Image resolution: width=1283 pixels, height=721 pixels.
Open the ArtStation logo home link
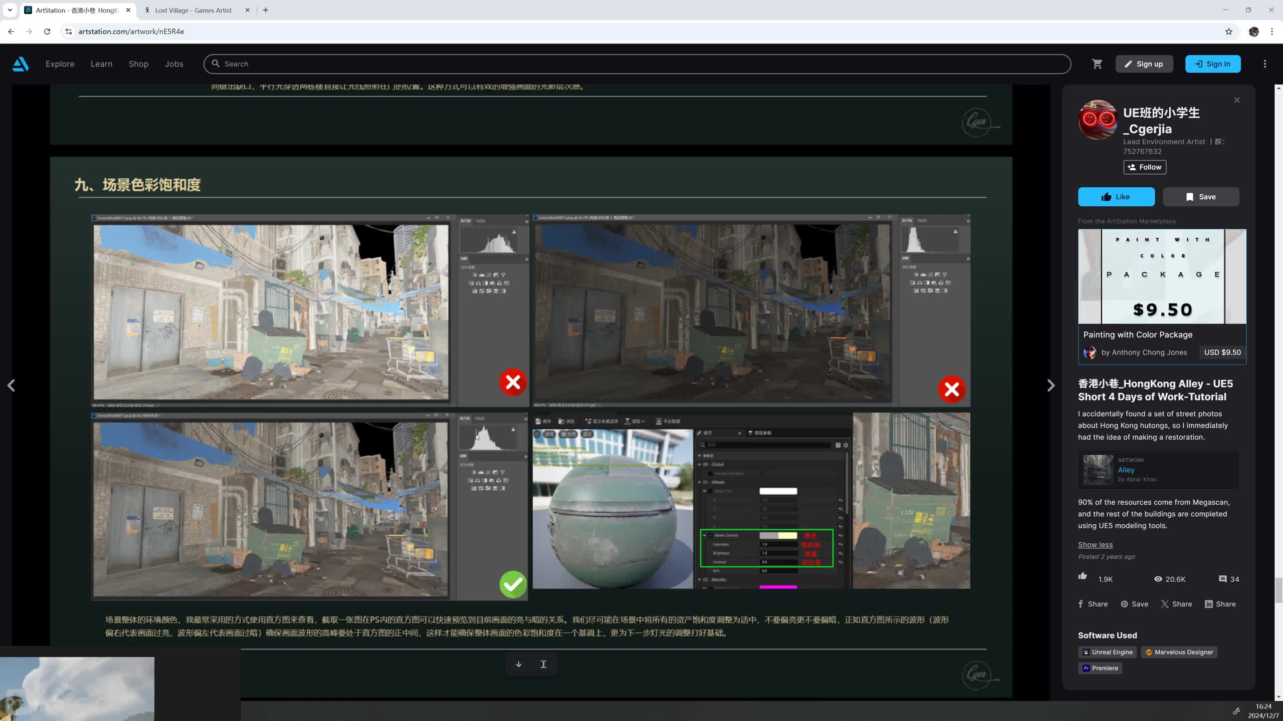(21, 64)
